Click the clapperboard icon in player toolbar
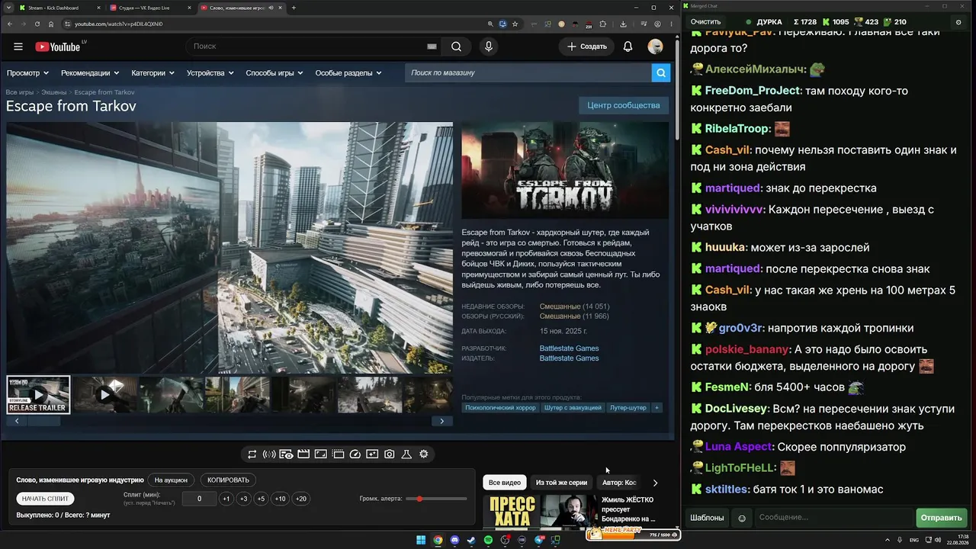The width and height of the screenshot is (976, 549). click(303, 454)
